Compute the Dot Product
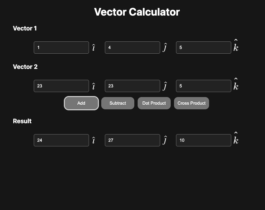 (154, 103)
